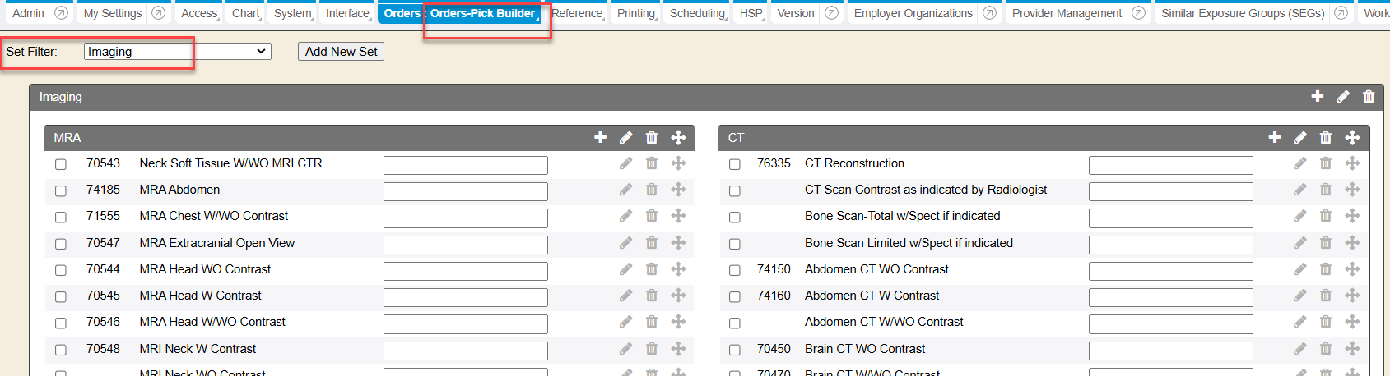Switch to Orders-Pick Builder tab

(x=482, y=13)
